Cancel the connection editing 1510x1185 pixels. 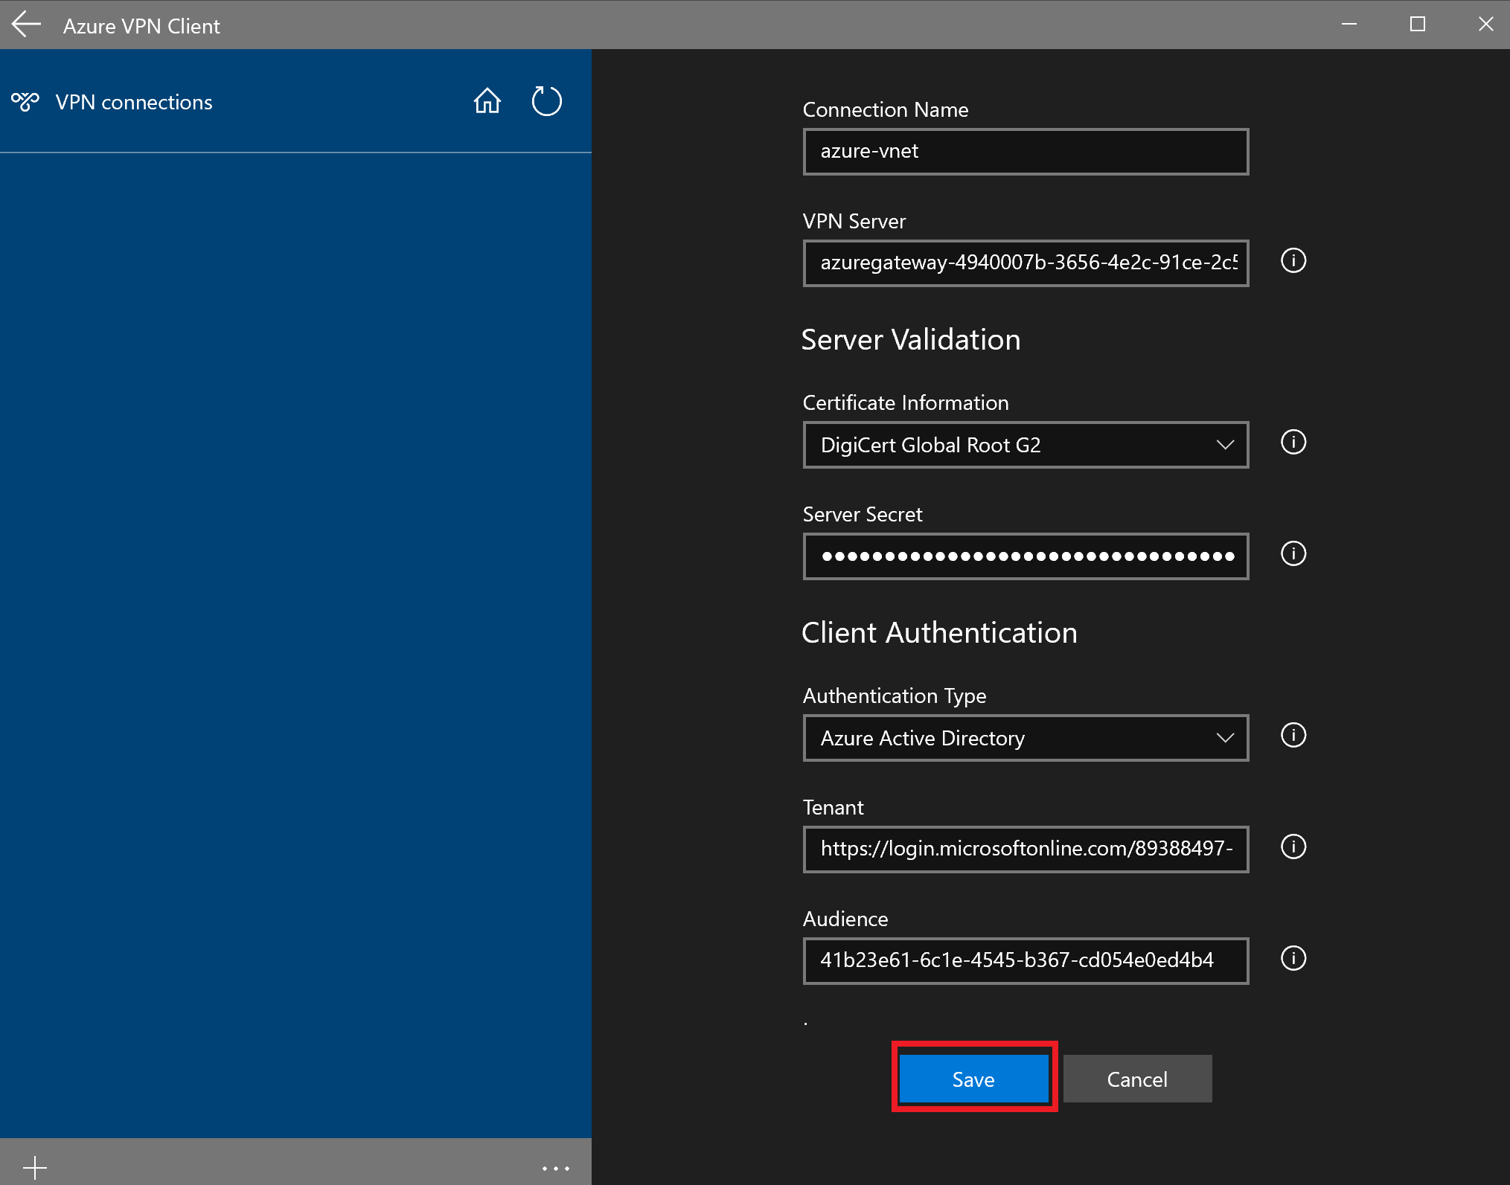point(1137,1079)
